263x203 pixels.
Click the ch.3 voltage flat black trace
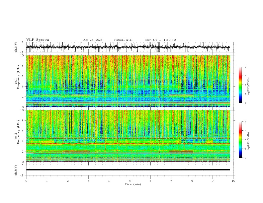(128, 170)
